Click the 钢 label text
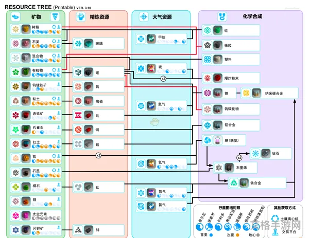The width and height of the screenshot is (309, 238). click(x=226, y=94)
